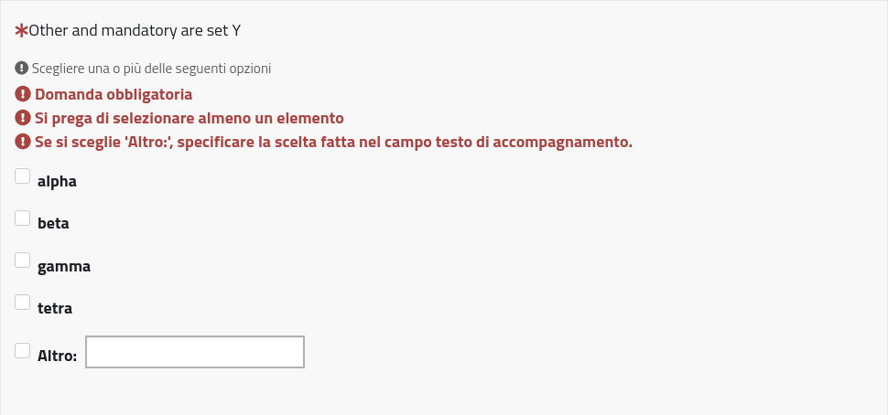The height and width of the screenshot is (415, 888).
Task: Click the 'Domanda obbligatoria' error message
Action: (114, 94)
